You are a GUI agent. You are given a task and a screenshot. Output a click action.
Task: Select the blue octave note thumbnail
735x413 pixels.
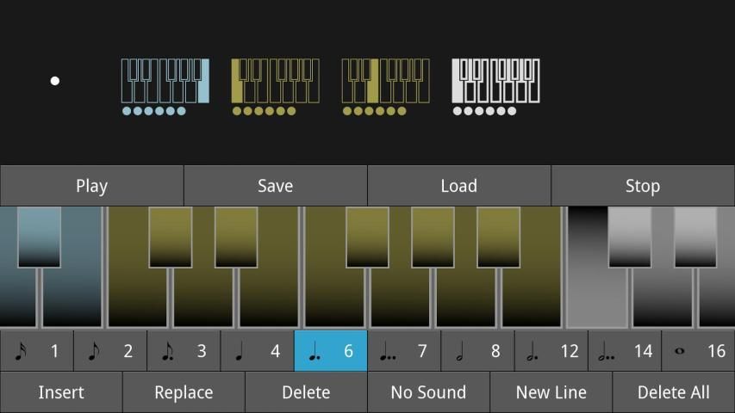[165, 86]
